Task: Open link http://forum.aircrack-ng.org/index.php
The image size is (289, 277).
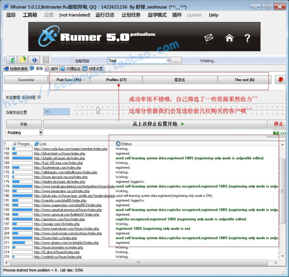Action: click(61, 177)
